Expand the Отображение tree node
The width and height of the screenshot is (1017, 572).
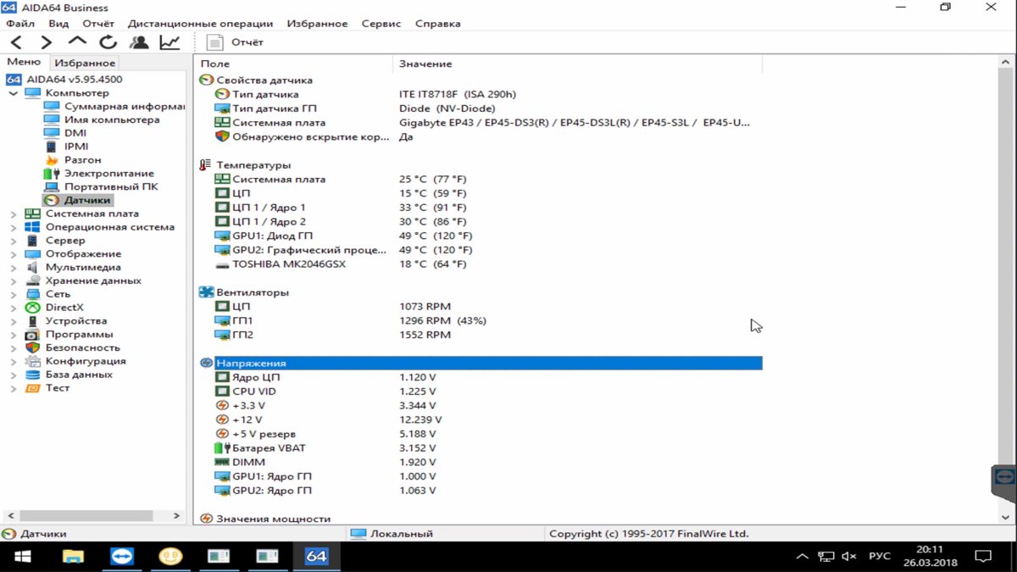pyautogui.click(x=13, y=254)
